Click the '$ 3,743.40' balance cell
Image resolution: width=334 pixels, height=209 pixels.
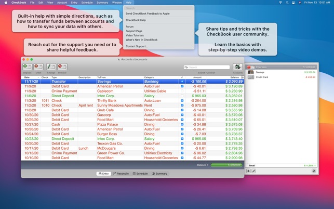click(x=234, y=139)
